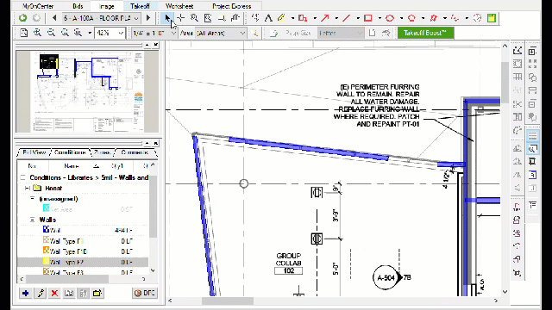This screenshot has height=310, width=552.
Task: Pick the text annotation A tool
Action: [268, 18]
